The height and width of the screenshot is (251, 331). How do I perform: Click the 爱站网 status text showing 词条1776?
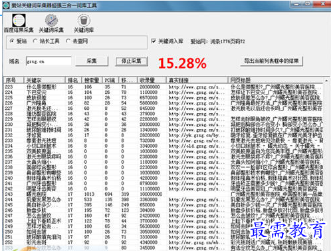point(218,41)
